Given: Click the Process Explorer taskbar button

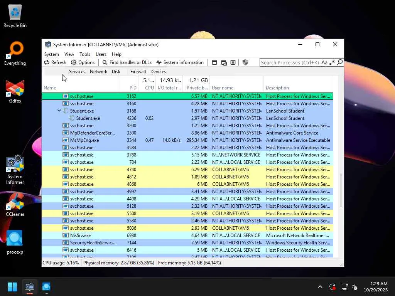Looking at the screenshot, I should click(x=46, y=287).
